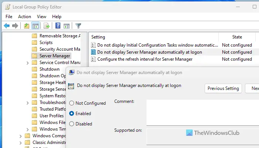Select the System Resto tree item
Image resolution: width=259 pixels, height=148 pixels.
click(53, 95)
